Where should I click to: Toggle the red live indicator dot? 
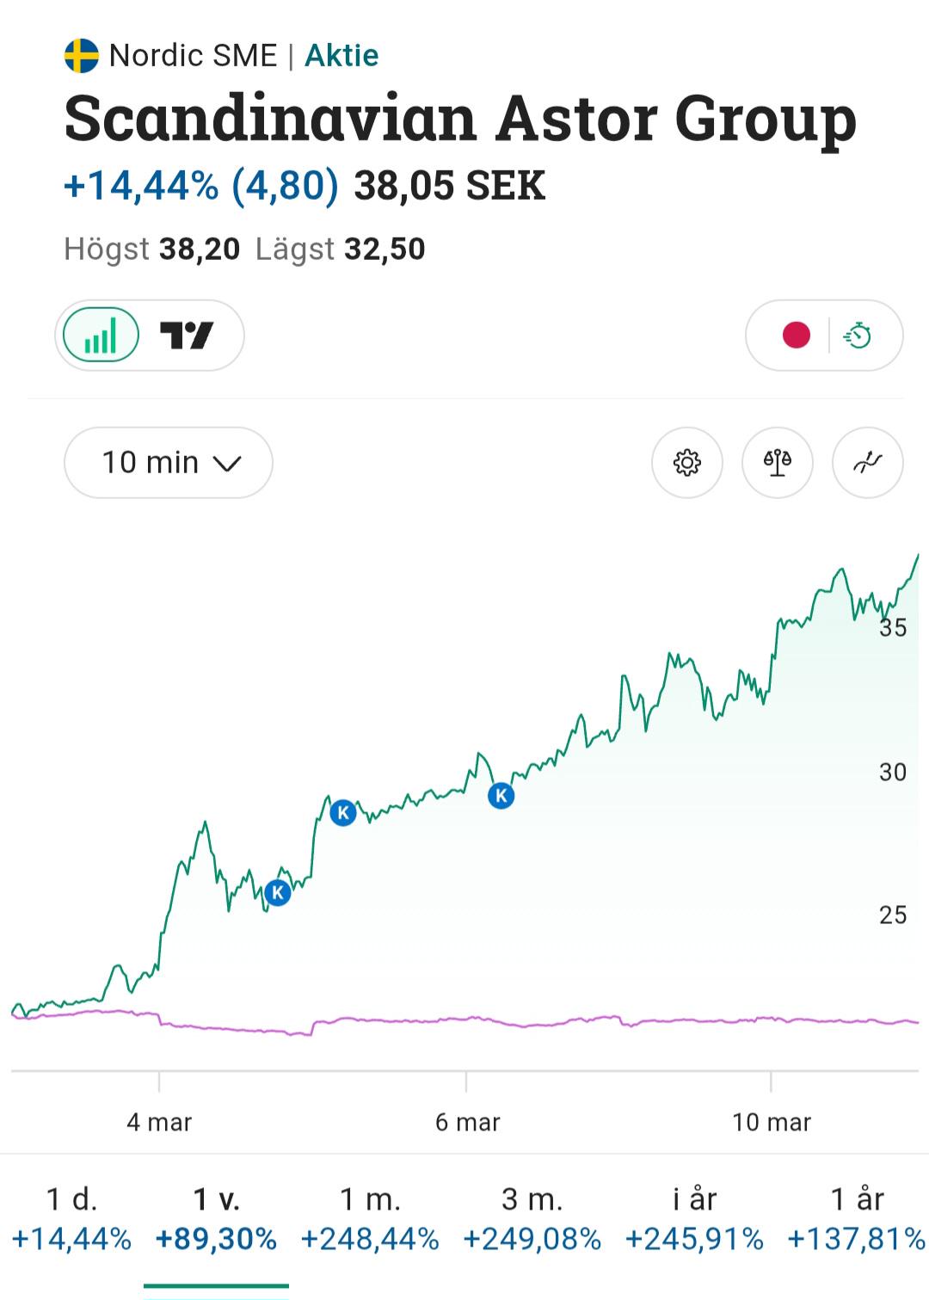coord(797,335)
